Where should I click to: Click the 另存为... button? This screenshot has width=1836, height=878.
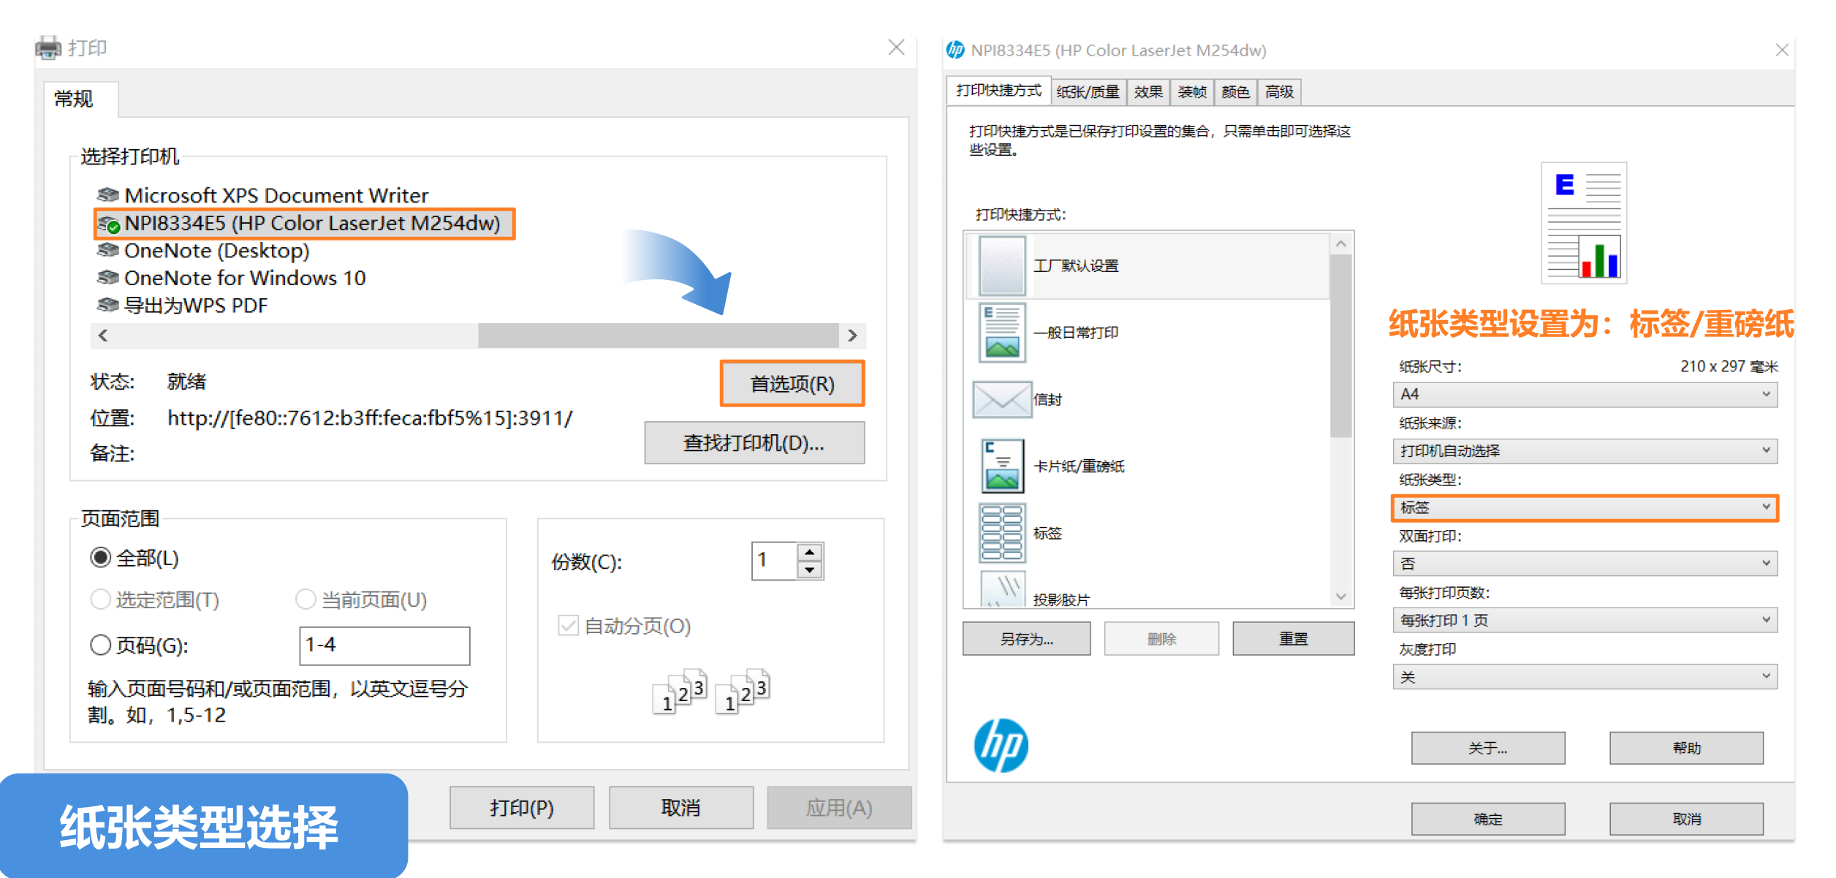click(x=1027, y=639)
